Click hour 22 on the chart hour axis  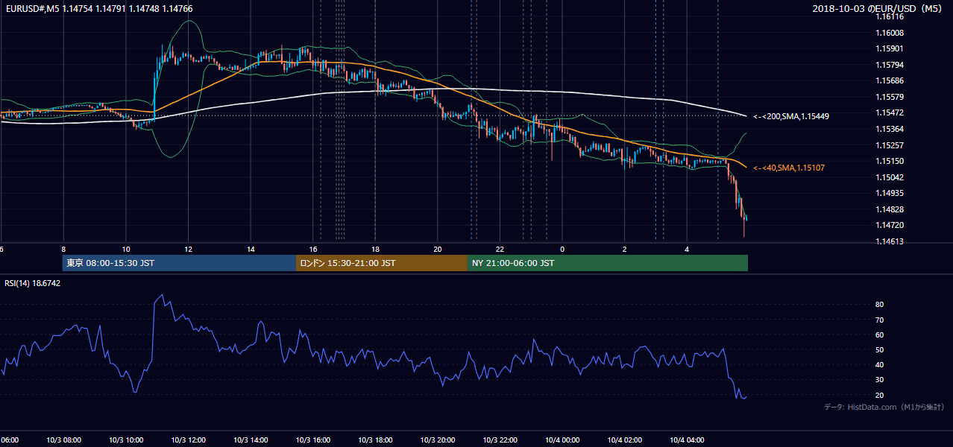pyautogui.click(x=500, y=249)
